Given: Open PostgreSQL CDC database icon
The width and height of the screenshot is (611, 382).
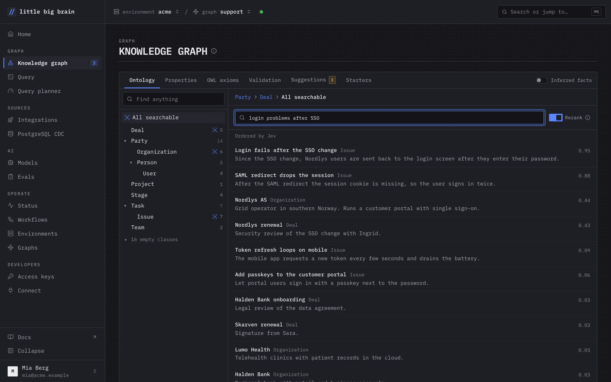Looking at the screenshot, I should point(10,134).
